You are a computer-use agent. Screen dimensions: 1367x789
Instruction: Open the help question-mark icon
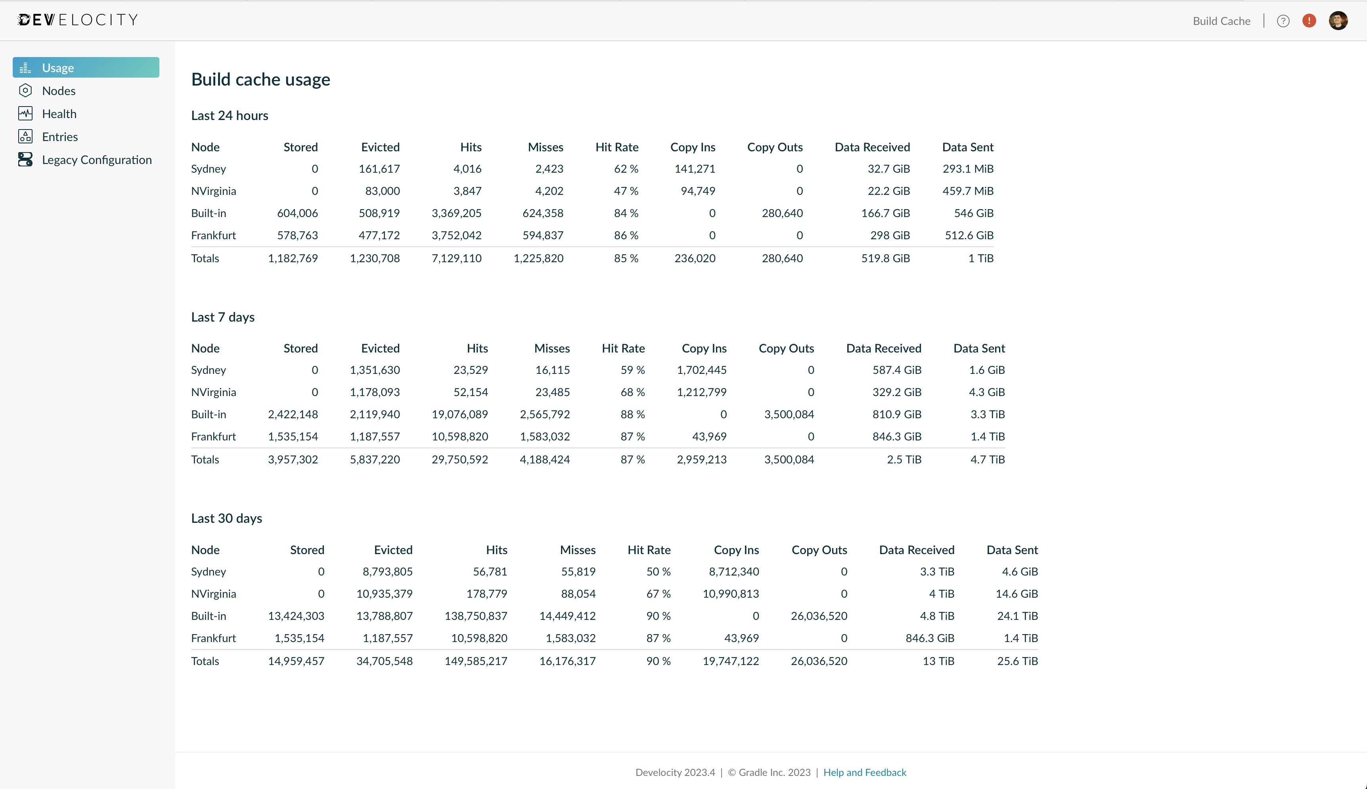tap(1283, 21)
